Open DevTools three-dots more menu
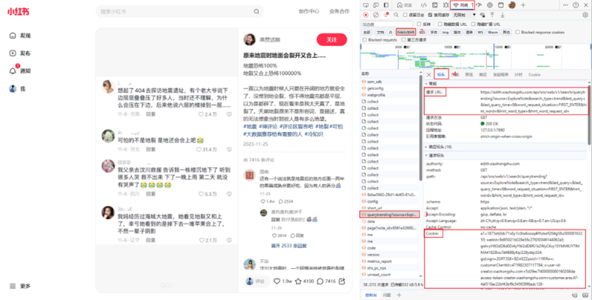The height and width of the screenshot is (300, 592). (x=565, y=5)
